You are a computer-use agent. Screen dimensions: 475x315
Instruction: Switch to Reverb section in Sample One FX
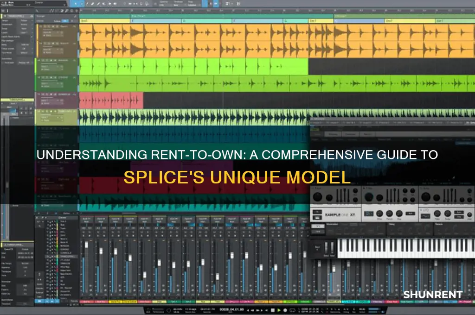(x=439, y=225)
